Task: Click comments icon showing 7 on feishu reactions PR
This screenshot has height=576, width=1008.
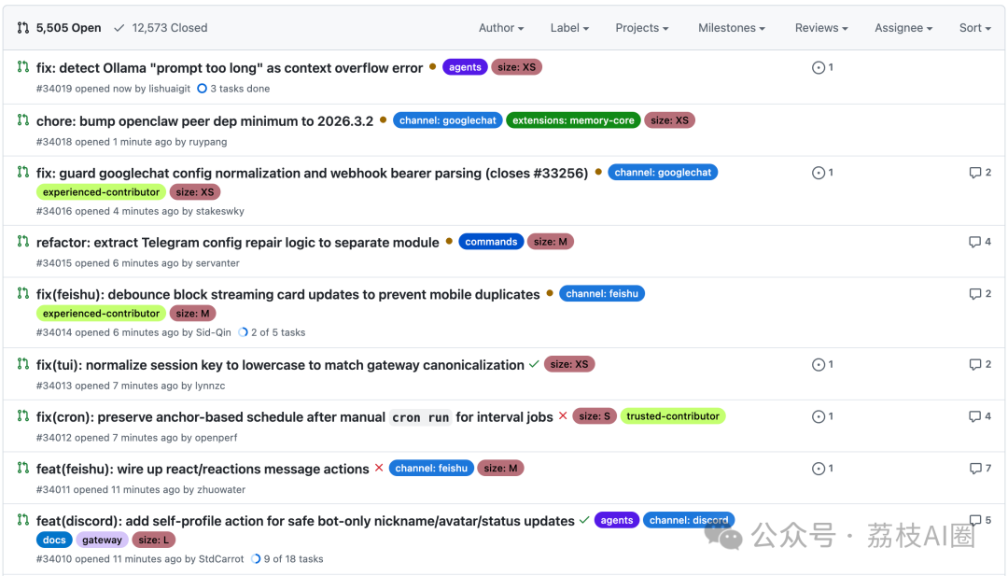Action: point(975,468)
